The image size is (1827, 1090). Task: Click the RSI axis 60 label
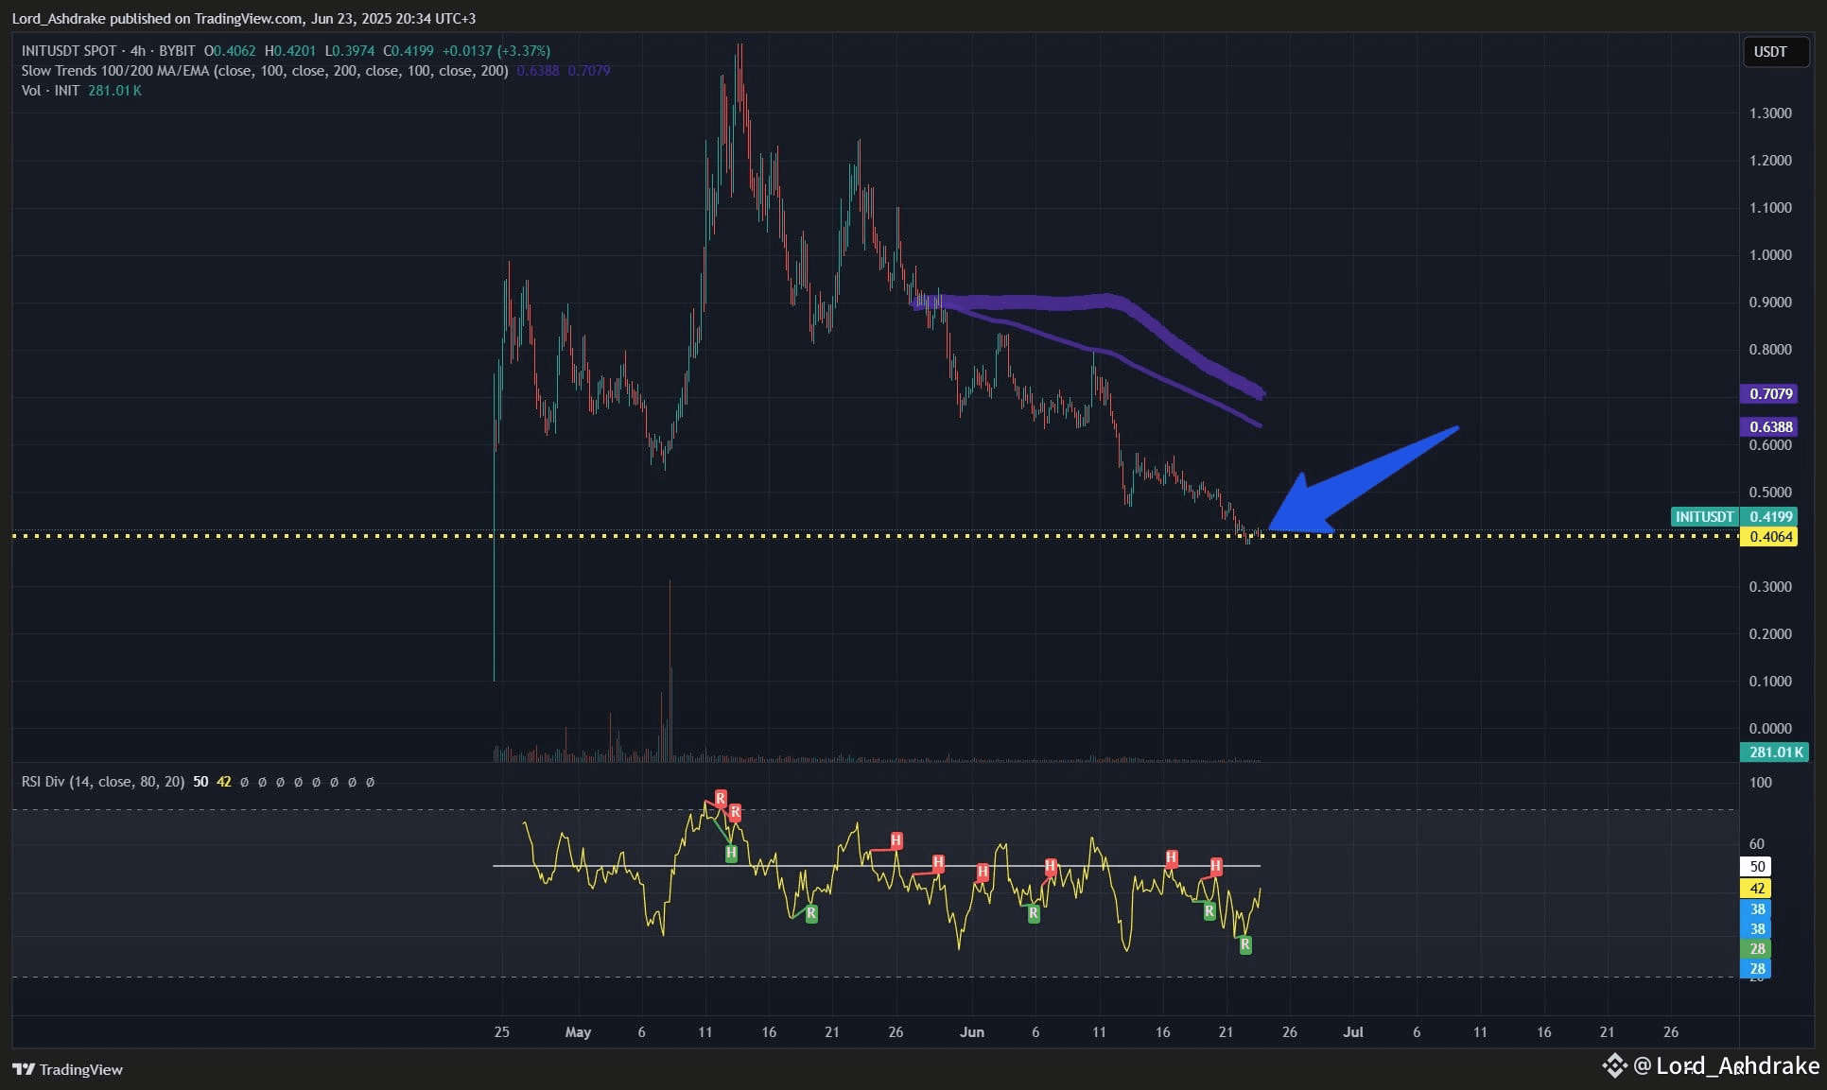coord(1757,844)
